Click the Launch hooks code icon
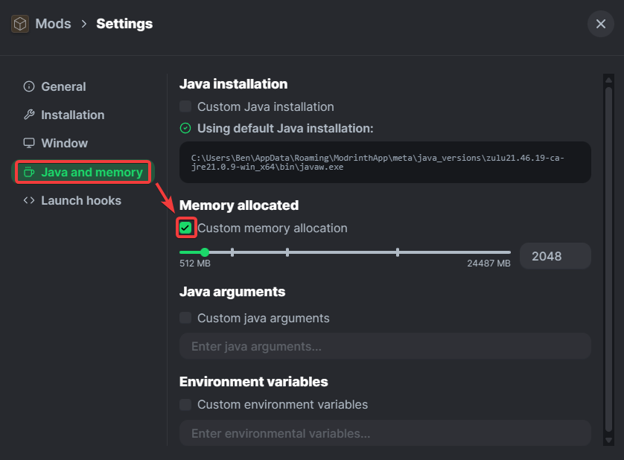Viewport: 624px width, 460px height. pos(29,200)
